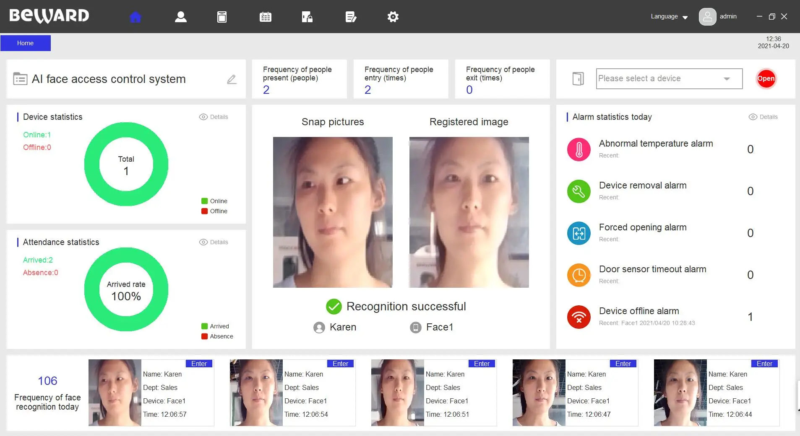Open the device management icon in toolbar
This screenshot has width=800, height=436.
tap(222, 17)
